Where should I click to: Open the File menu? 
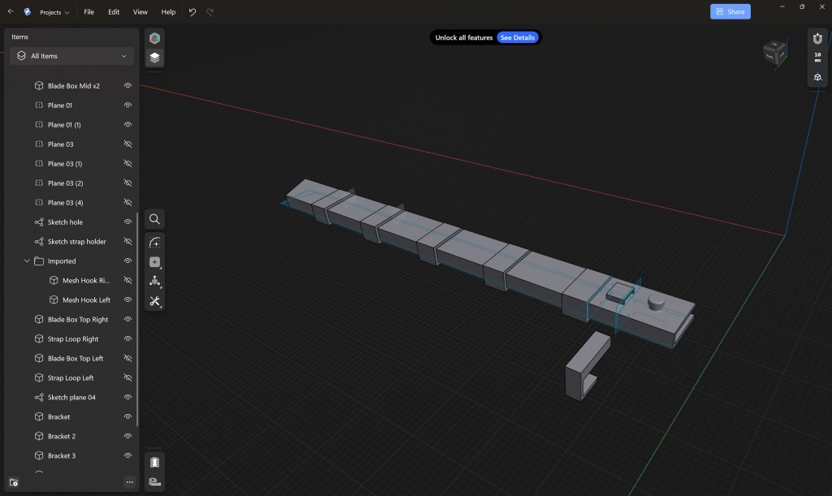(89, 12)
